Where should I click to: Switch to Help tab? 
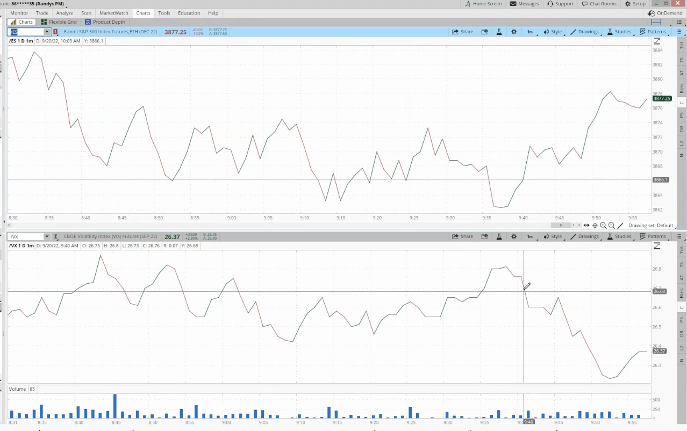[213, 13]
